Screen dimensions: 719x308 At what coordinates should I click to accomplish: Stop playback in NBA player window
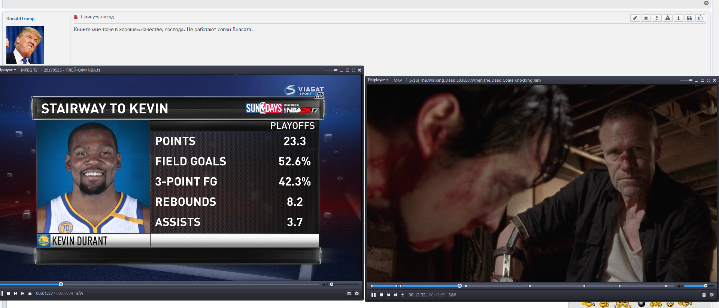(9, 293)
